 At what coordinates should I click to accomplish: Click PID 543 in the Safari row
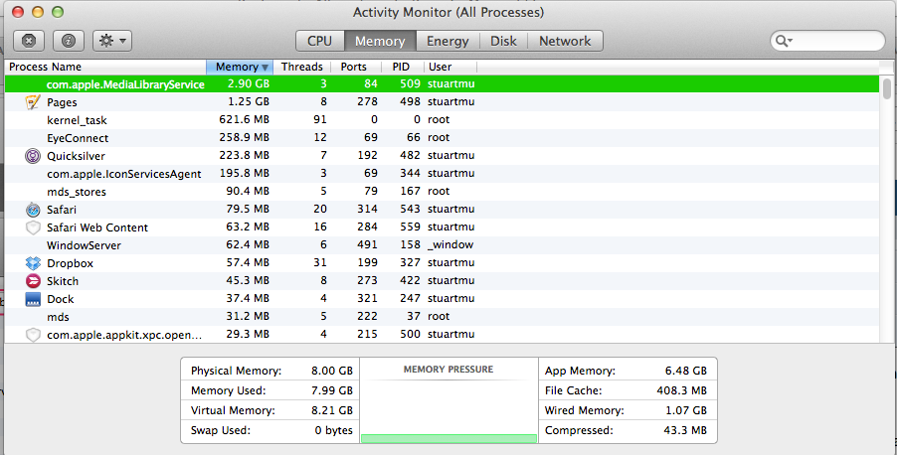click(410, 210)
